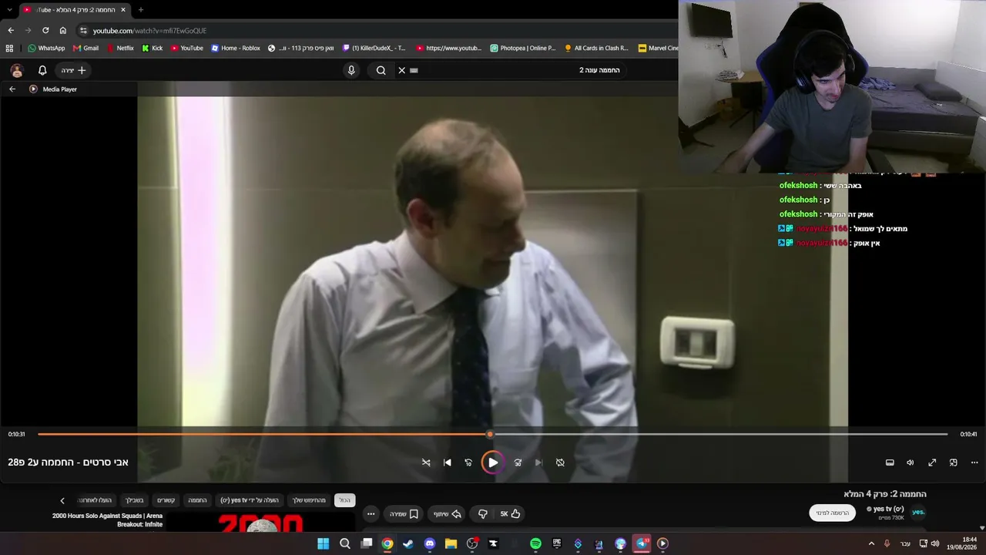Open the media player more options menu
The image size is (986, 555).
(x=974, y=462)
